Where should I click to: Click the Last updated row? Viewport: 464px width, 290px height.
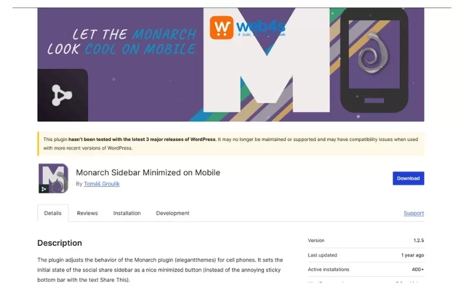tap(366, 255)
